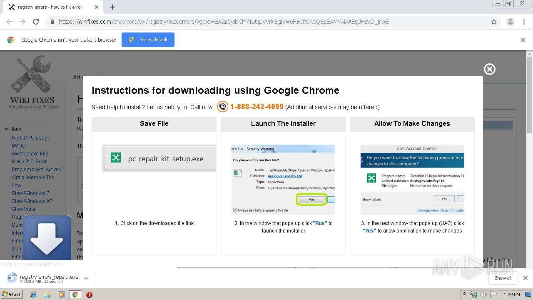Image resolution: width=533 pixels, height=300 pixels.
Task: Click the site lock icon in address bar
Action: tap(52, 22)
